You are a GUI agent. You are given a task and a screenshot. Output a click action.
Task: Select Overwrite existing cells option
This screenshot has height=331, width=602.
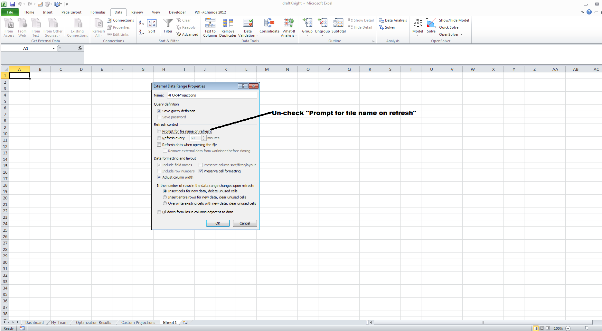[165, 203]
